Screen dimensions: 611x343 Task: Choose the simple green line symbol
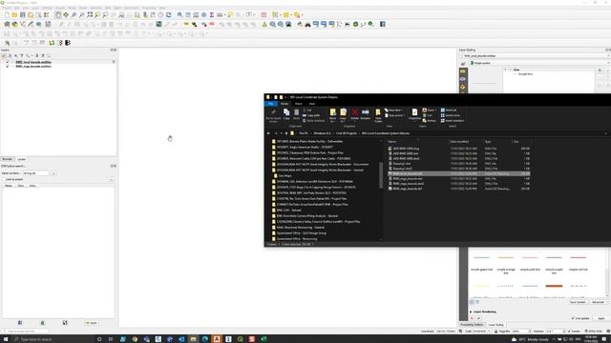(x=481, y=263)
